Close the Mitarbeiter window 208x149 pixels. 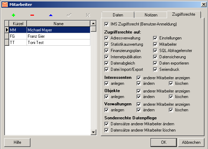203,5
